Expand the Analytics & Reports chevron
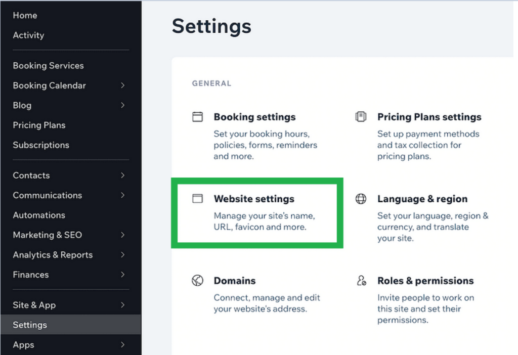Viewport: 518px width, 355px height. [x=123, y=255]
